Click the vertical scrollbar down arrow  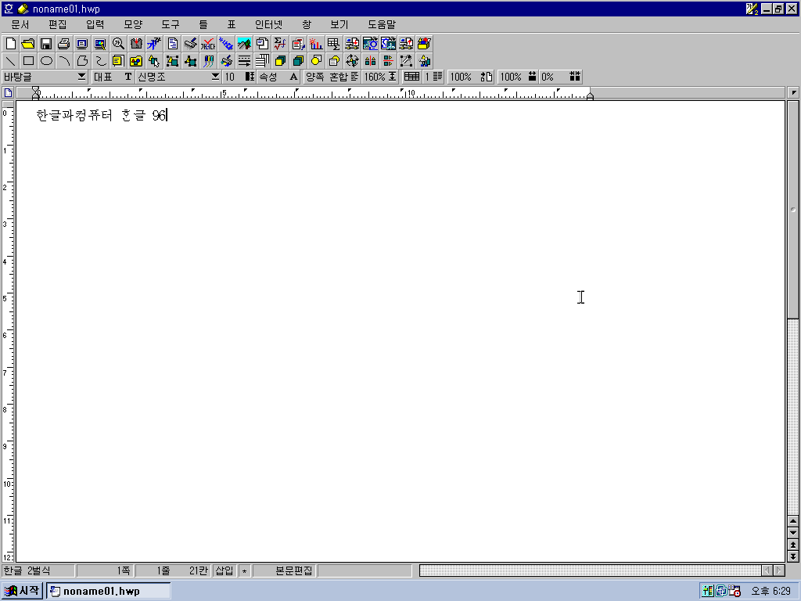[793, 533]
